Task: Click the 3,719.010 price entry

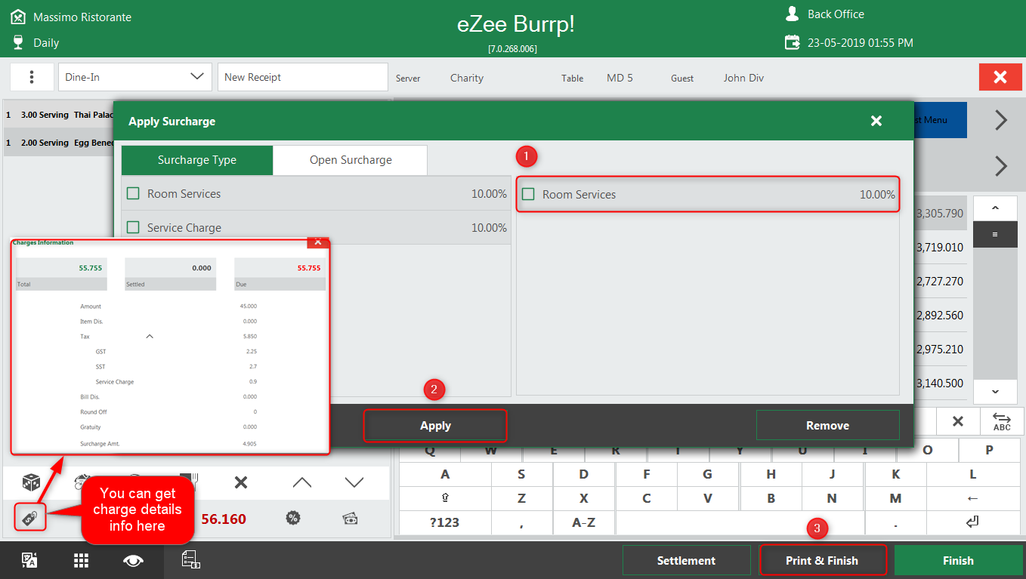Action: click(x=939, y=248)
